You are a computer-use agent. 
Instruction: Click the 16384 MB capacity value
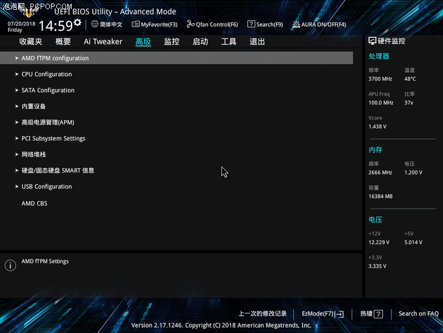click(380, 196)
